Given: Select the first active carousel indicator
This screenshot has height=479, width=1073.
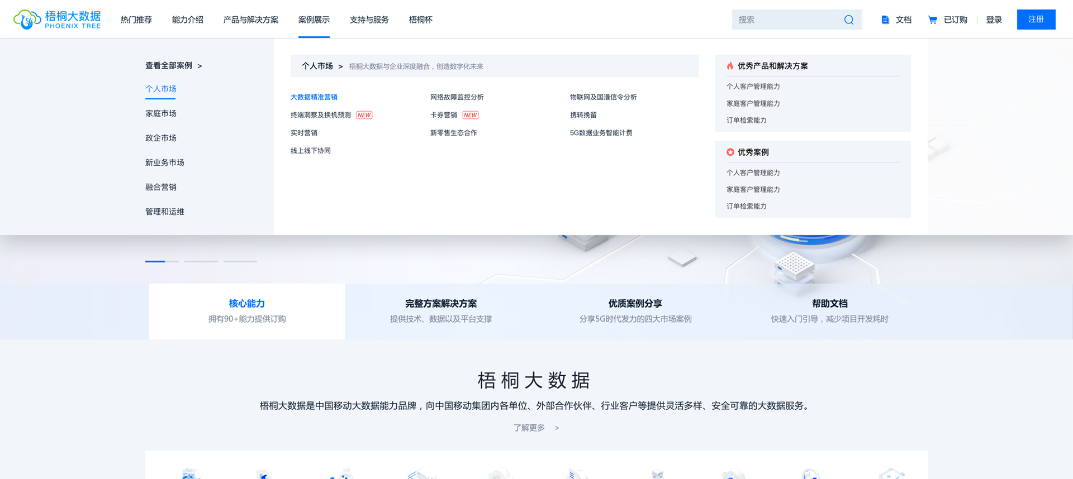Looking at the screenshot, I should [162, 261].
